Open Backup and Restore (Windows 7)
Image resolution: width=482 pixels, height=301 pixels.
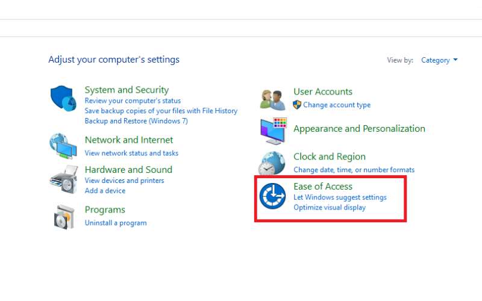(136, 121)
